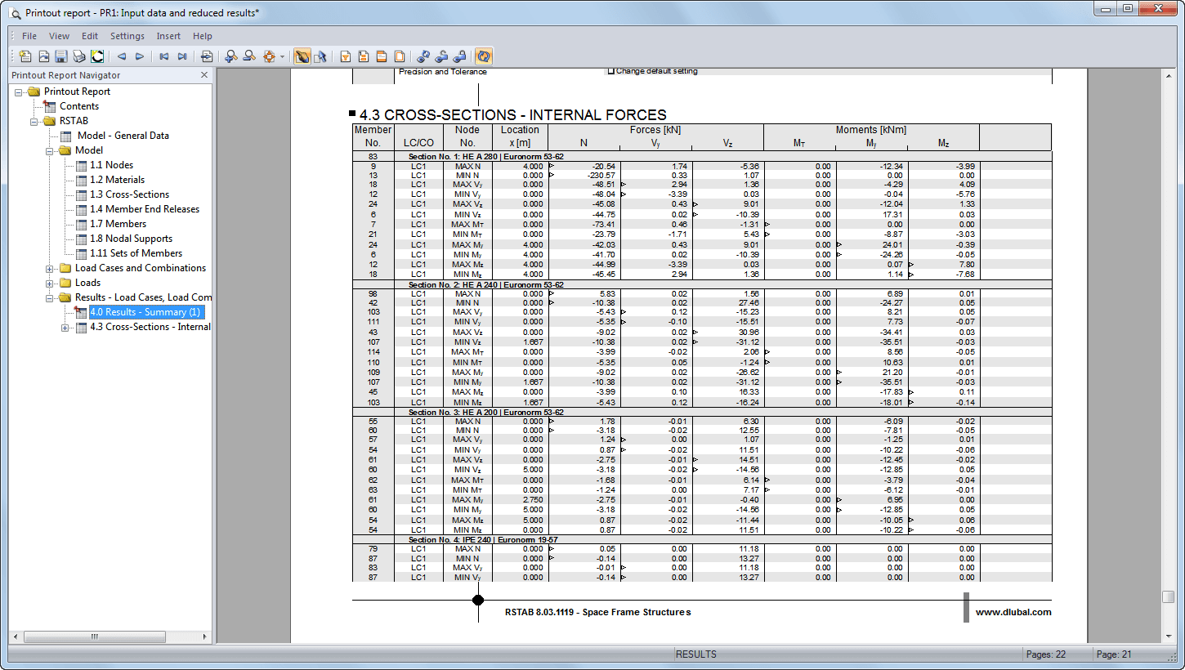Navigate forward one page using the blue arrow
Viewport: 1185px width, 670px height.
tap(140, 56)
